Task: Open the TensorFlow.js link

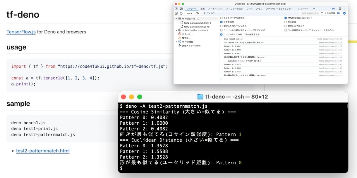Action: pyautogui.click(x=21, y=32)
